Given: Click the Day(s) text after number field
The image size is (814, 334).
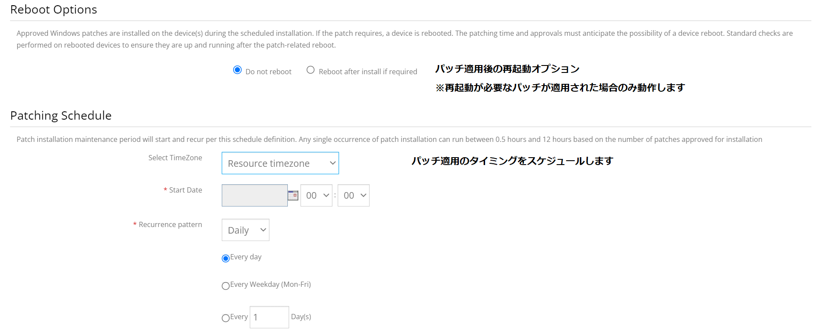Looking at the screenshot, I should coord(301,317).
